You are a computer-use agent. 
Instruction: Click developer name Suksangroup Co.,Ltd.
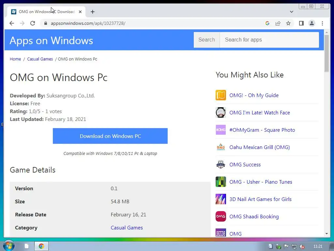click(70, 96)
